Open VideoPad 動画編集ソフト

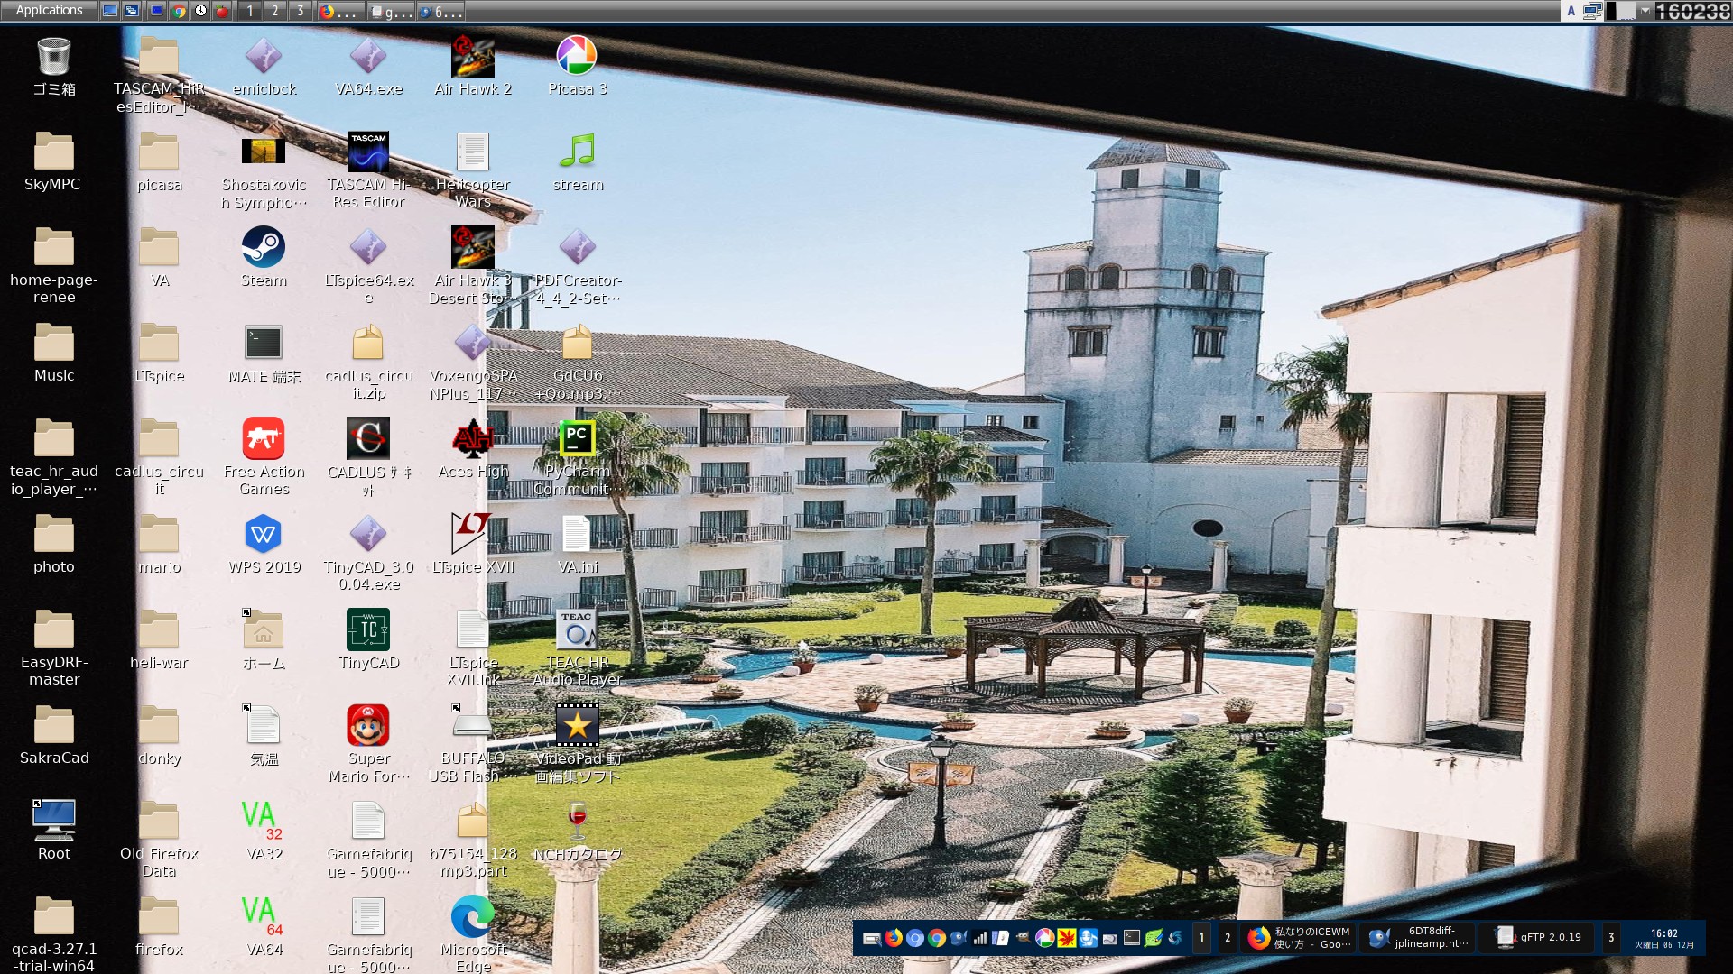click(577, 724)
